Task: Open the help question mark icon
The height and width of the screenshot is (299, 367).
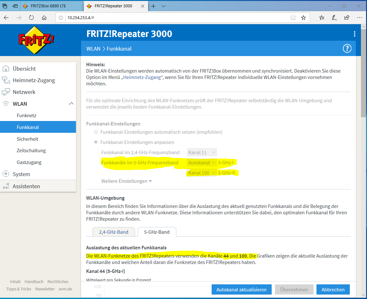Action: [x=347, y=48]
